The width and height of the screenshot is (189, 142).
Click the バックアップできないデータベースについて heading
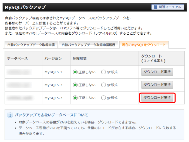(x=51, y=115)
